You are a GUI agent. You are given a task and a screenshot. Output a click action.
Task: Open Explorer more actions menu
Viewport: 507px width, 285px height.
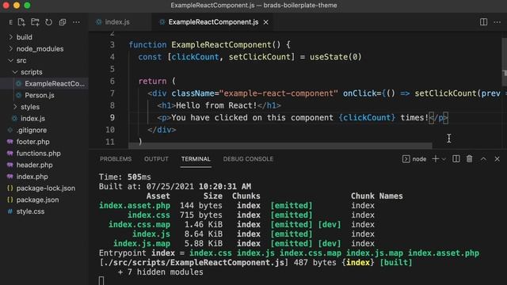[x=76, y=22]
